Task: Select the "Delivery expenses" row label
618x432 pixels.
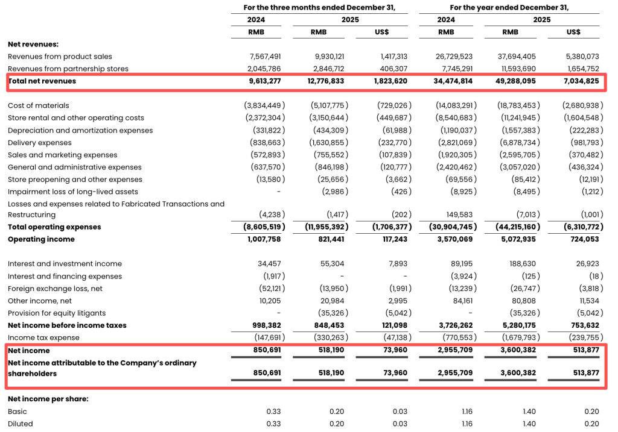Action: coord(40,143)
